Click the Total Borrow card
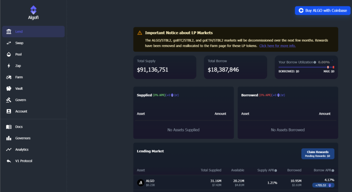This screenshot has height=192, width=352. coord(235,67)
